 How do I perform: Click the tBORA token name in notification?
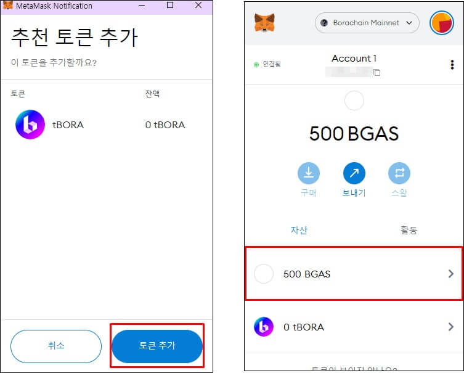pyautogui.click(x=68, y=125)
